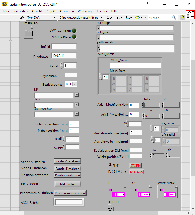This screenshot has width=195, height=215.
Task: Open the Reorder toolbar menu
Action: tap(138, 18)
